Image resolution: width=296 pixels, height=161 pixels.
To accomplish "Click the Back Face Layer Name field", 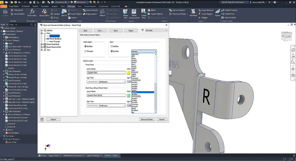I will [106, 95].
